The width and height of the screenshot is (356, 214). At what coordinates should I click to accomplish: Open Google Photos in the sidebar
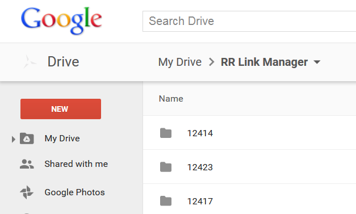75,192
